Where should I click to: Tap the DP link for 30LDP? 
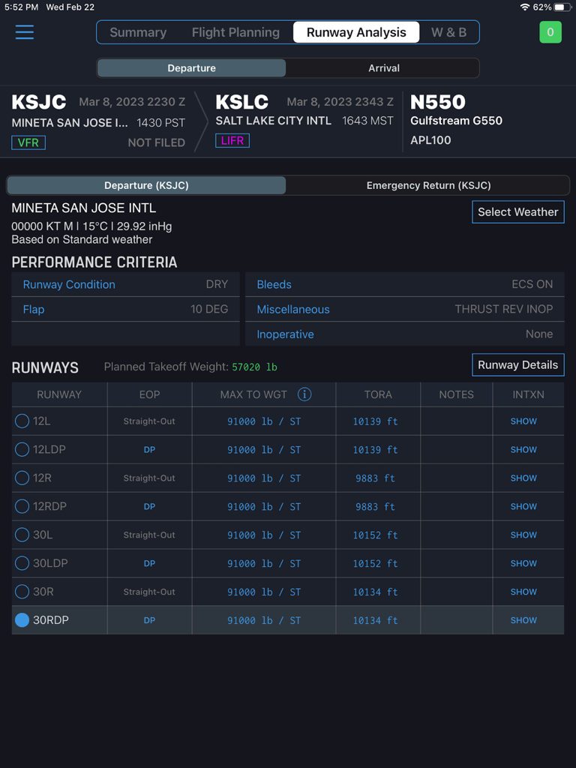[149, 563]
